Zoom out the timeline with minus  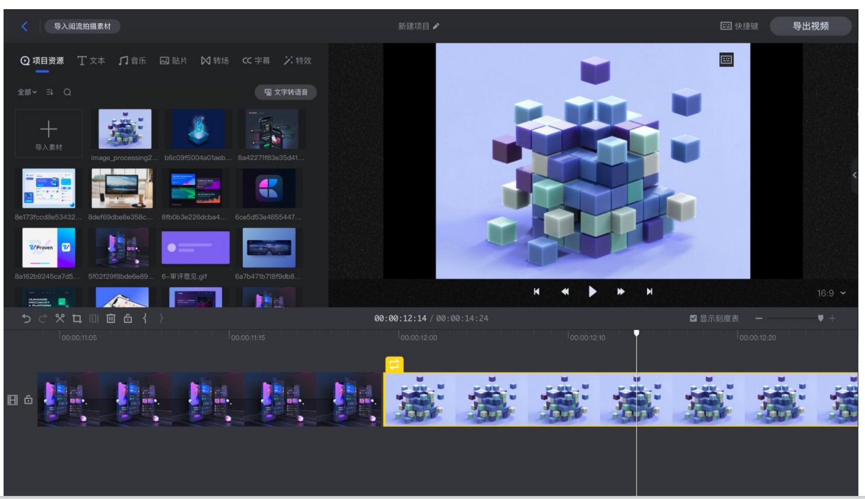tap(759, 319)
